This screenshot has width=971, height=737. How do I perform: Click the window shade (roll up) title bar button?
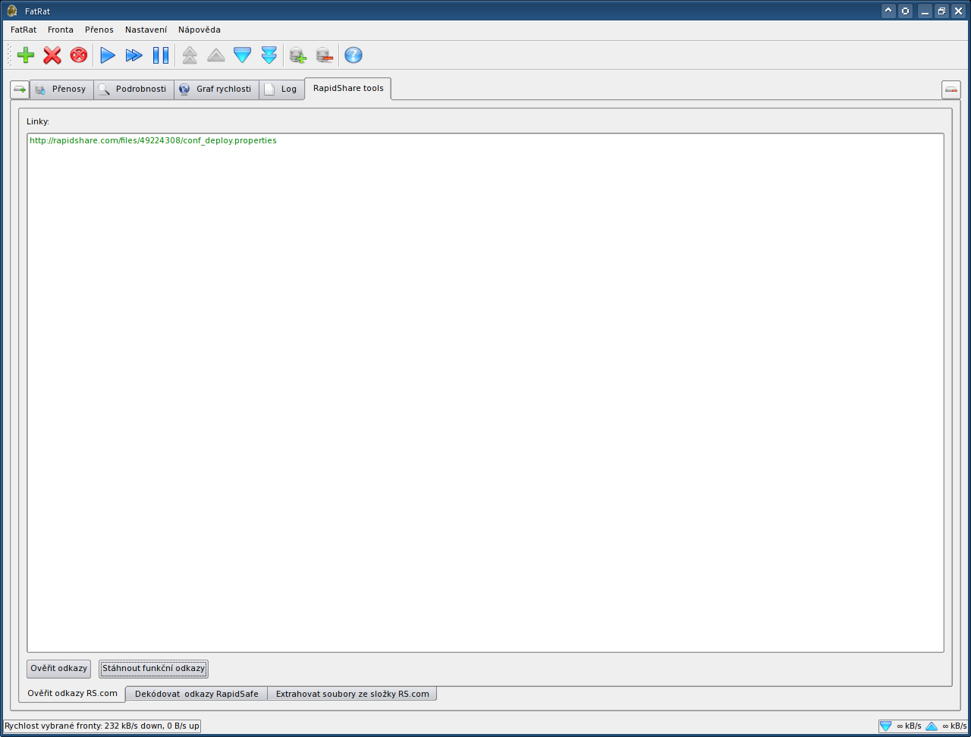888,11
